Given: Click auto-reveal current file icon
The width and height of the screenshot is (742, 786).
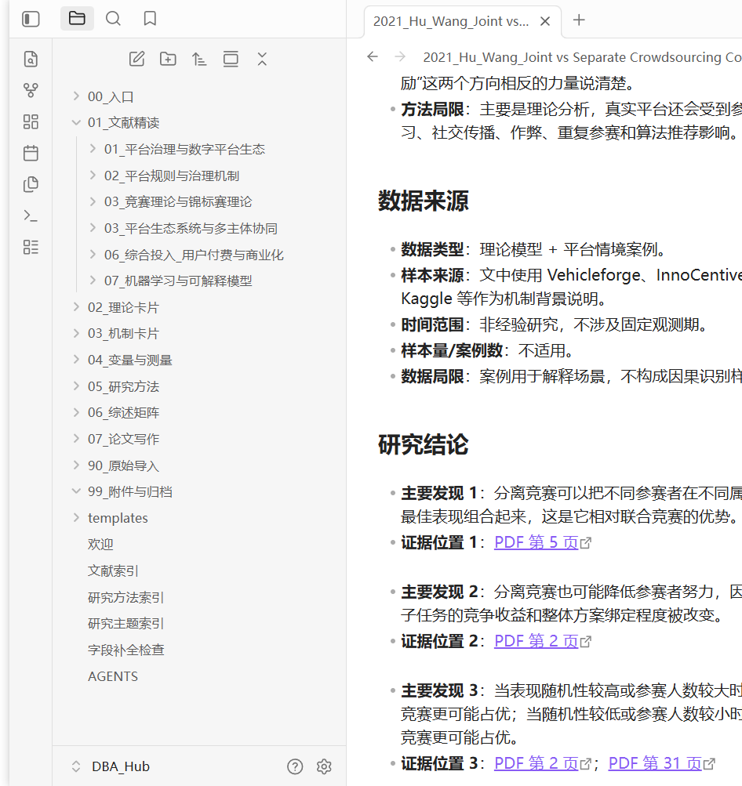Looking at the screenshot, I should point(231,59).
